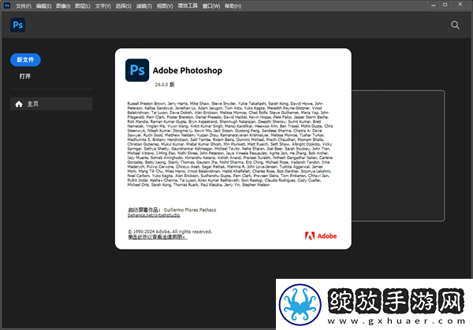Open the behance.net/orbehstudio link
The height and width of the screenshot is (330, 473).
pos(154,215)
